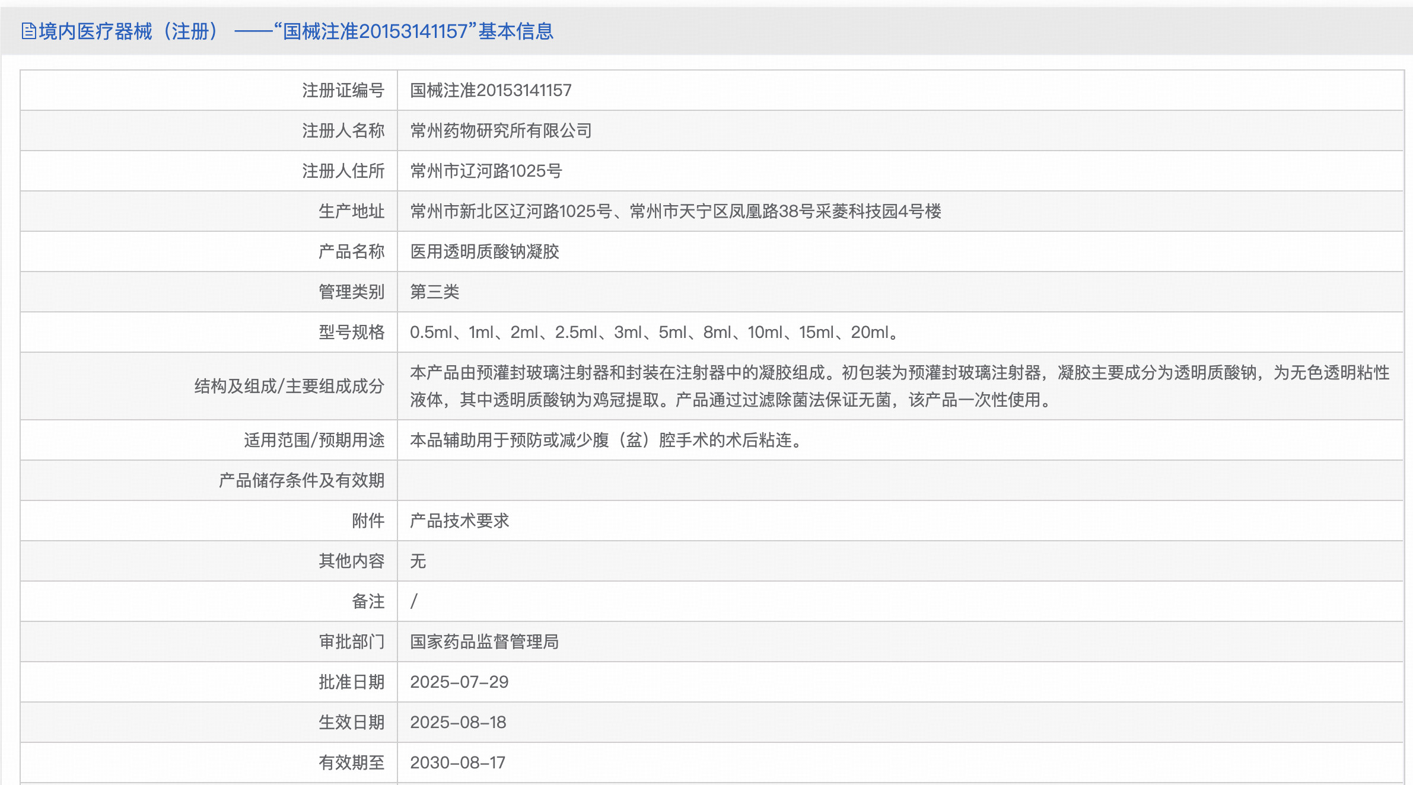1413x785 pixels.
Task: Click the production address value cell
Action: [x=675, y=211]
